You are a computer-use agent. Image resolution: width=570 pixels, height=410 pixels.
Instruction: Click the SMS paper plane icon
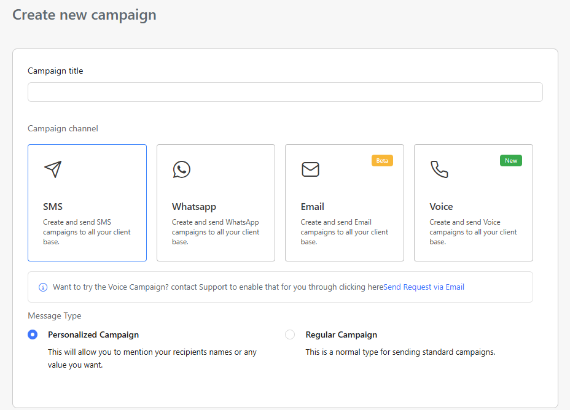coord(53,169)
